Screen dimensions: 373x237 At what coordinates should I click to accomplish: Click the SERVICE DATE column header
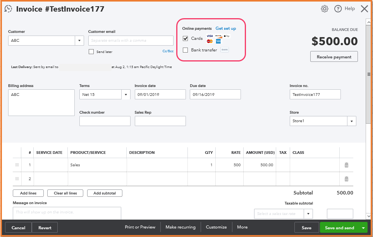point(49,153)
